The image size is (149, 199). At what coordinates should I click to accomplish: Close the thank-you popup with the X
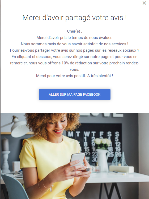point(144,3)
